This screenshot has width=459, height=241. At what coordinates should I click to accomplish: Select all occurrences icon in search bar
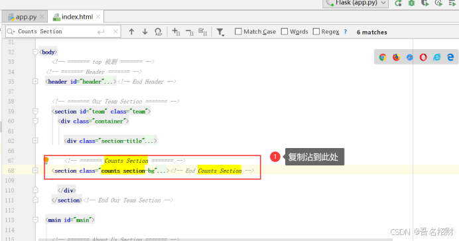[x=202, y=32]
